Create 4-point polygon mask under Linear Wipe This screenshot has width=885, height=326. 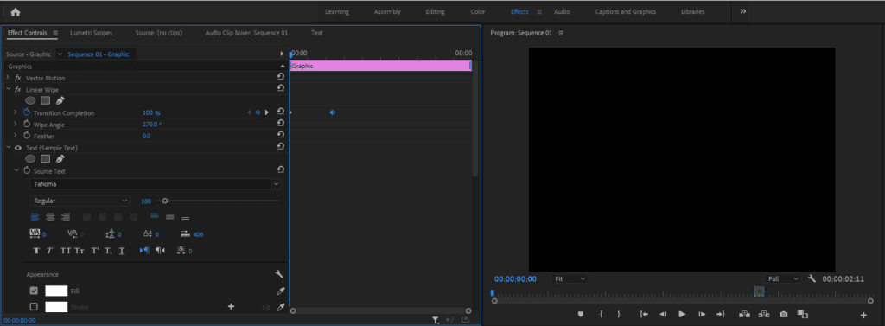(46, 100)
